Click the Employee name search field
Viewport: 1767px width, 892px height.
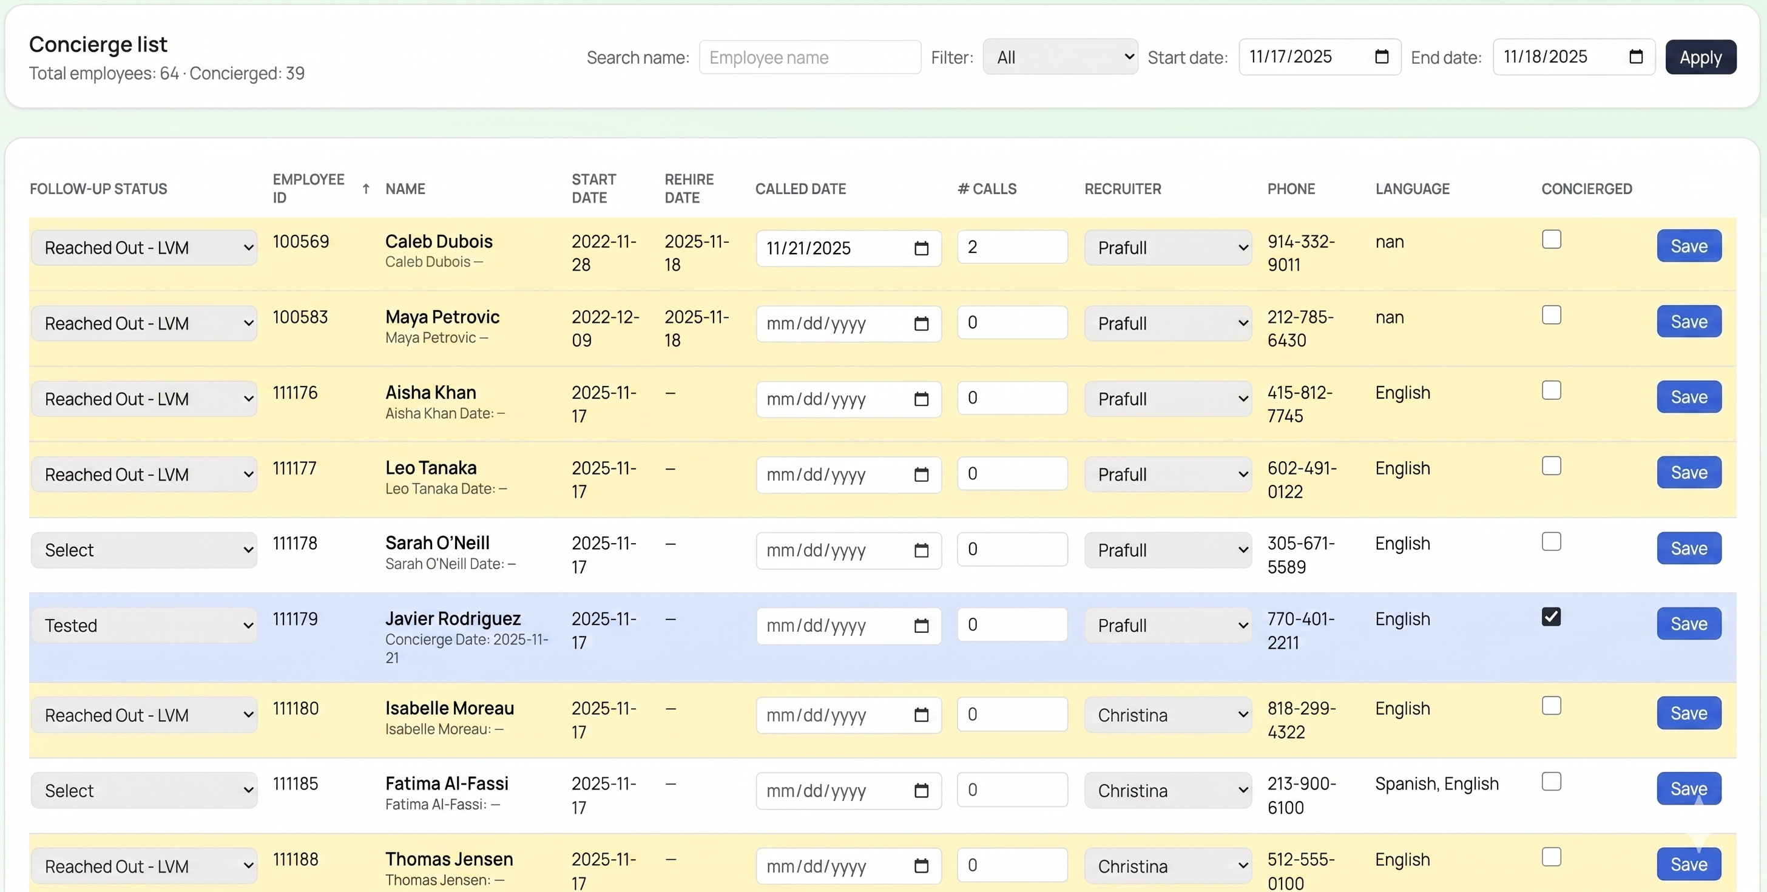click(x=809, y=57)
